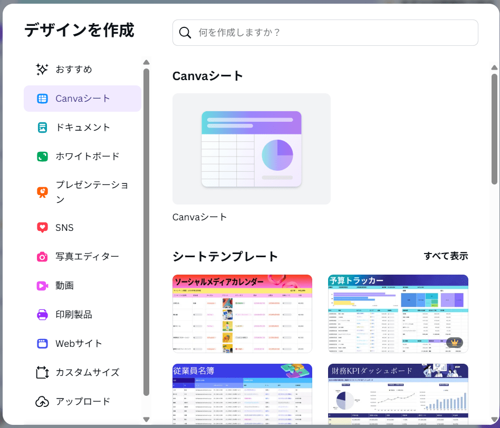
Task: Click the デザインを作成 dialog heading
Action: 80,30
